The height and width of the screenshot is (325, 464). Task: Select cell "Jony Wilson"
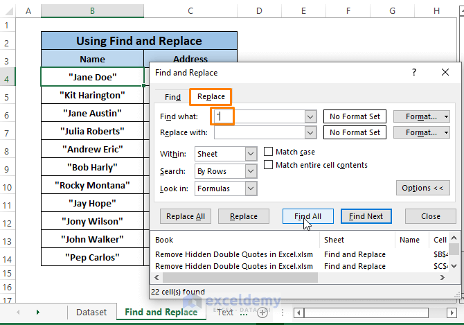tap(92, 222)
